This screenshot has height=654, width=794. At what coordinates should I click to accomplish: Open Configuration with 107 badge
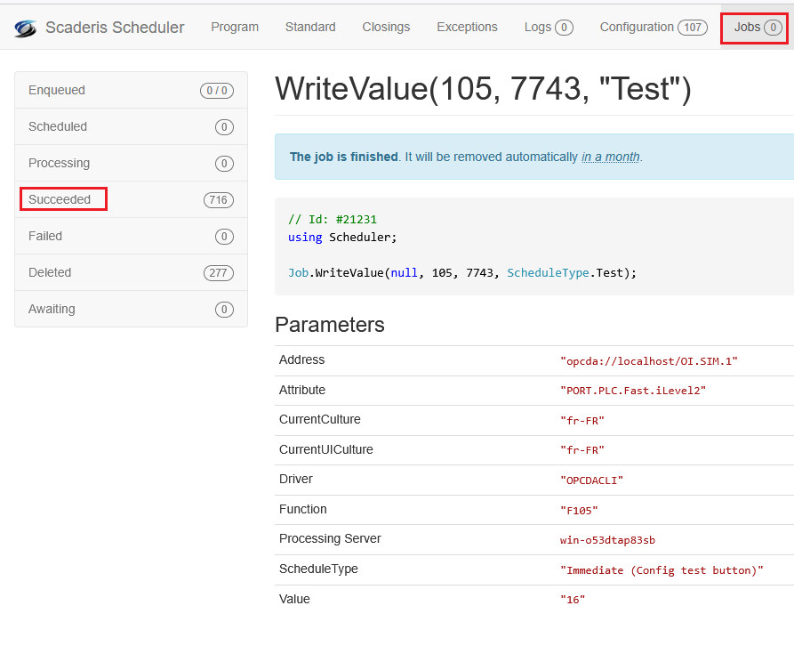[x=653, y=27]
